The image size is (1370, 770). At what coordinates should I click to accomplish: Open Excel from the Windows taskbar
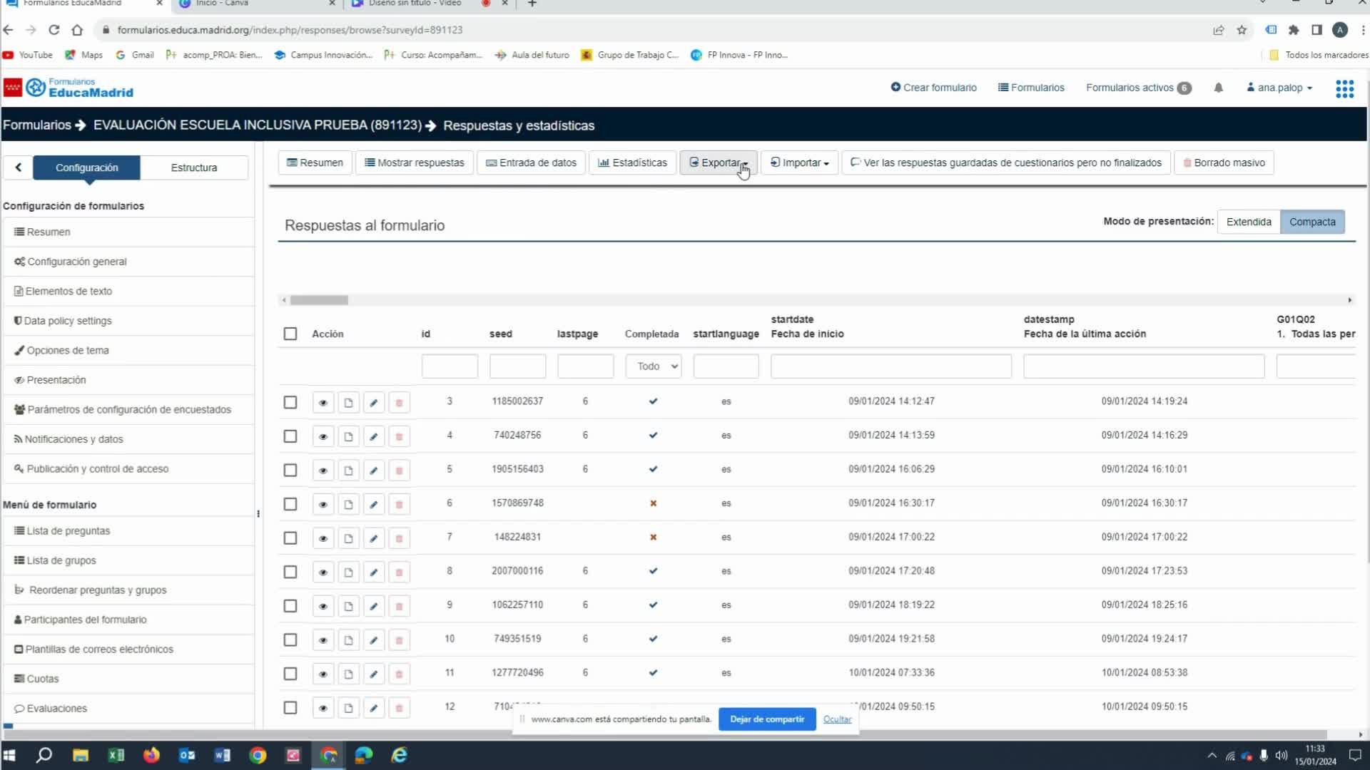[x=116, y=755]
